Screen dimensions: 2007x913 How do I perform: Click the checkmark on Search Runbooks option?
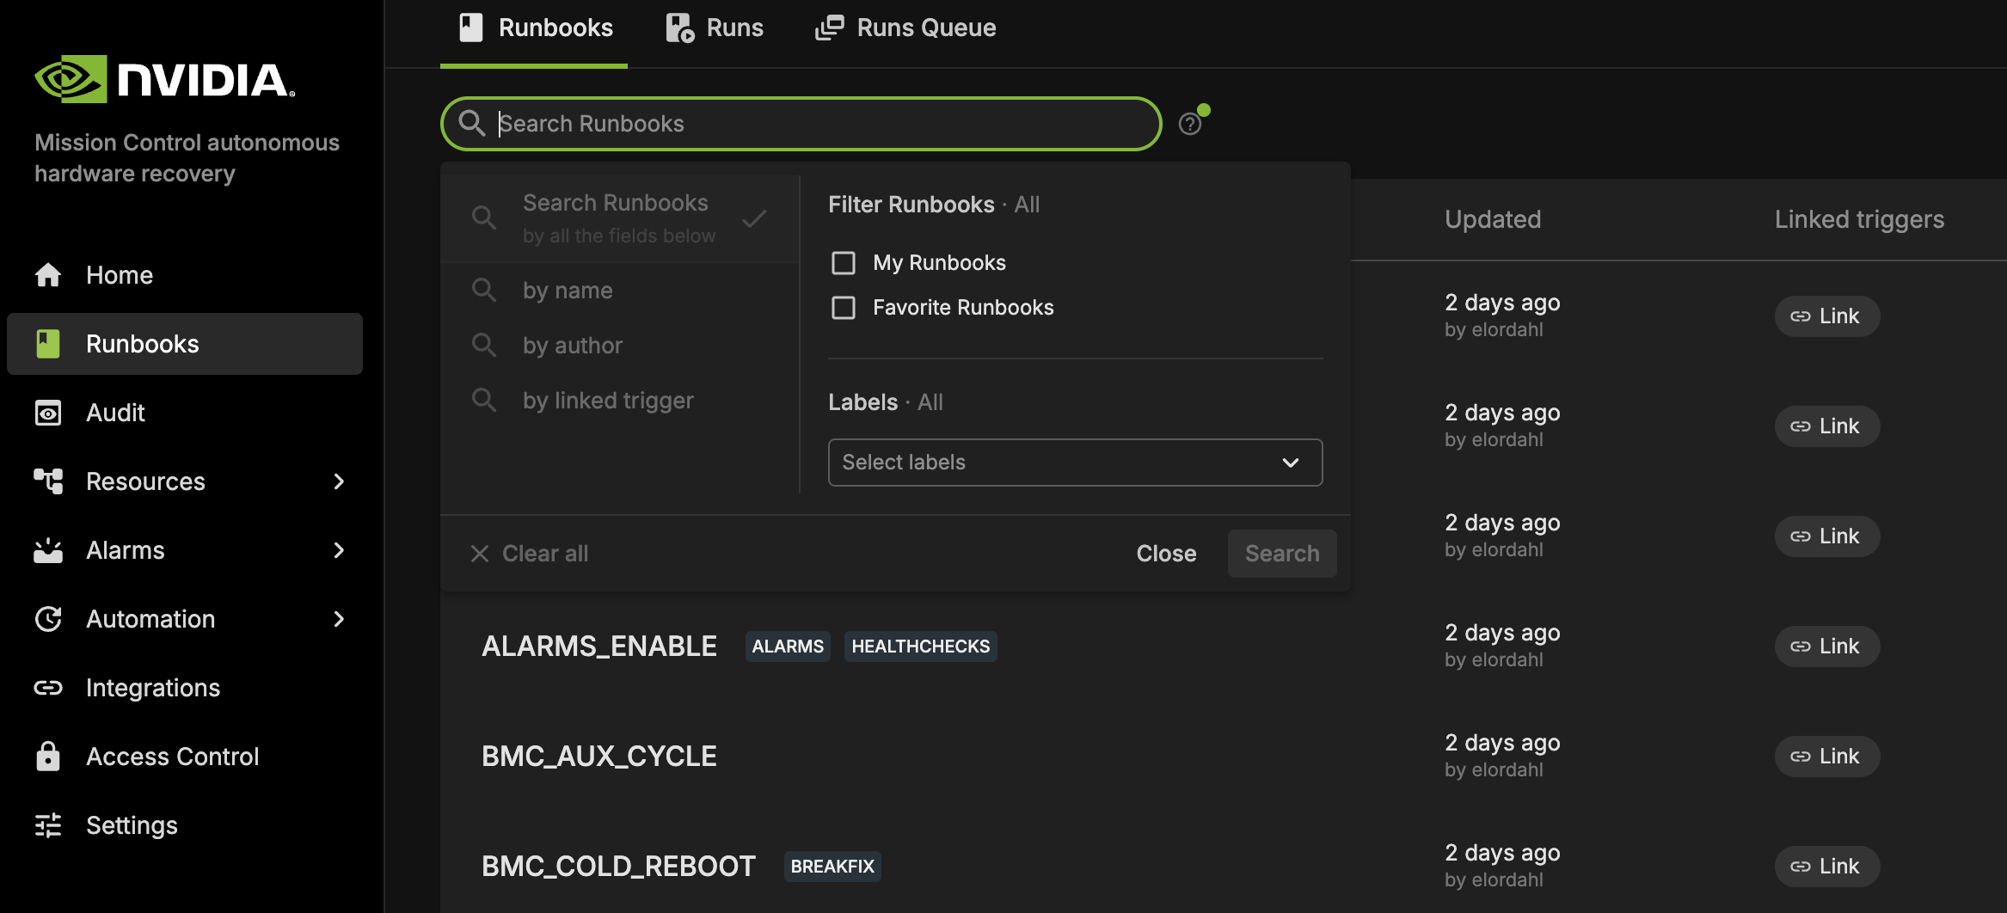[754, 218]
